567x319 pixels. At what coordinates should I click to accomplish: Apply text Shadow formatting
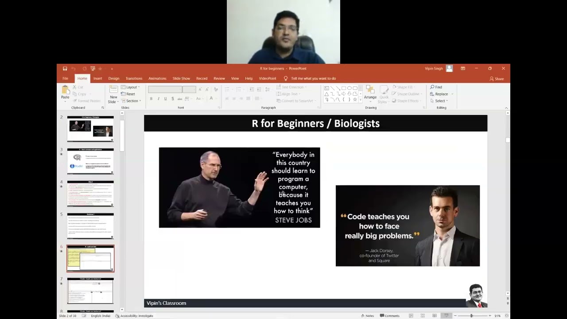(173, 98)
